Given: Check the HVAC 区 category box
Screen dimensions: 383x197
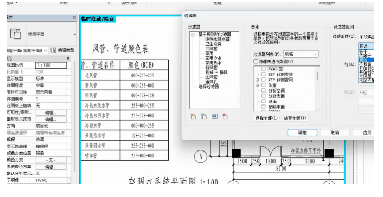Looking at the screenshot, I should click(x=264, y=69).
